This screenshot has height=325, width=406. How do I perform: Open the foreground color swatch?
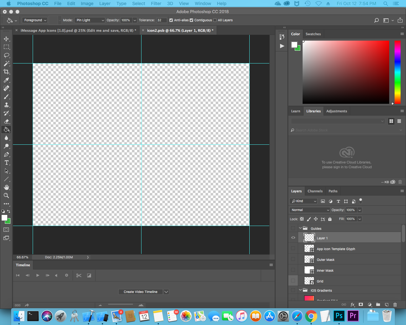tap(5, 217)
